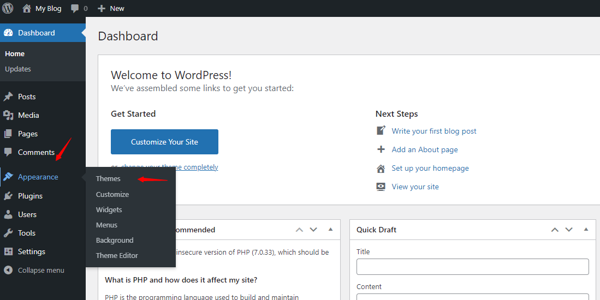
Task: Open the New content menu in admin bar
Action: pos(111,8)
